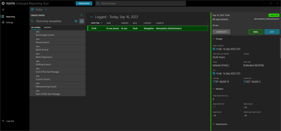This screenshot has height=131, width=281.
Task: Click the three-dots options icon above log list
Action: [207, 23]
